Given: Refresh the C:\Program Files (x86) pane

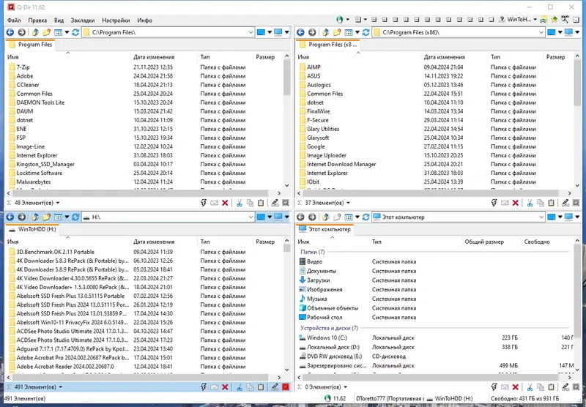Looking at the screenshot, I should (366, 32).
